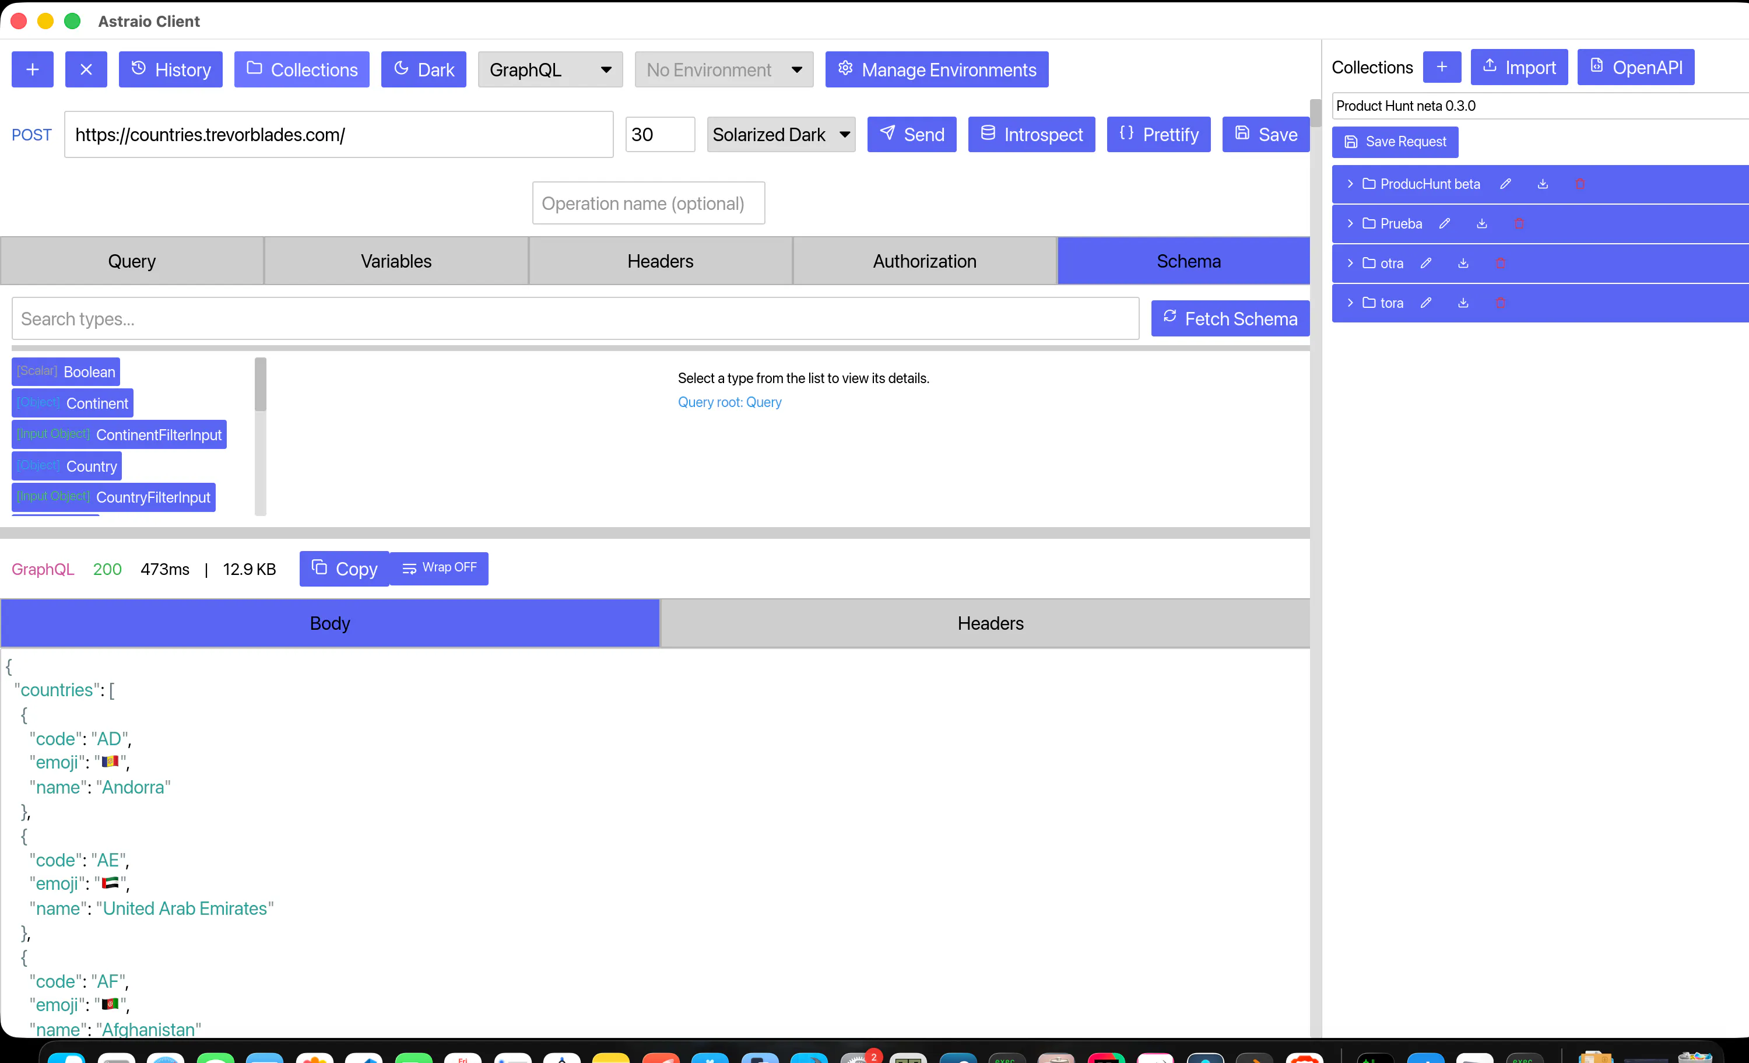1749x1063 pixels.
Task: Switch to the Query tab
Action: tap(132, 261)
